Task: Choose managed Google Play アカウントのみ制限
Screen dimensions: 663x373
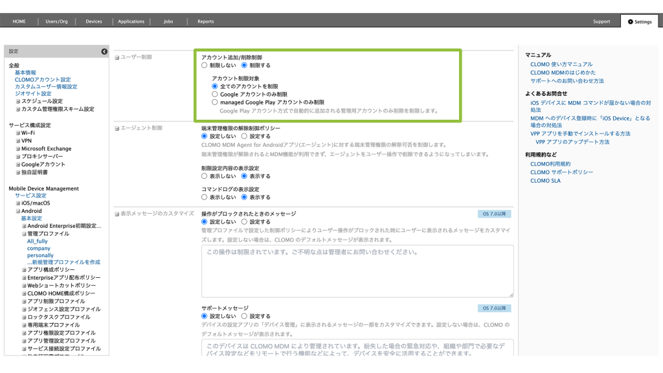Action: click(216, 102)
